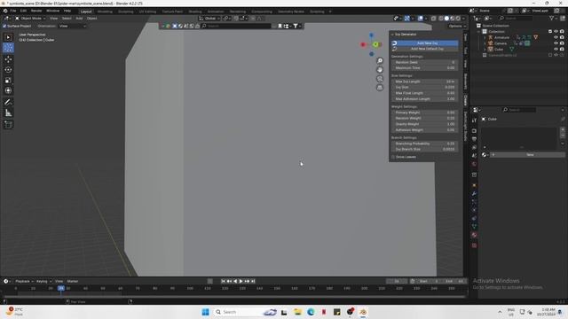Toggle Collection exclude checkbox in outliner
This screenshot has height=319, width=568.
[550, 32]
